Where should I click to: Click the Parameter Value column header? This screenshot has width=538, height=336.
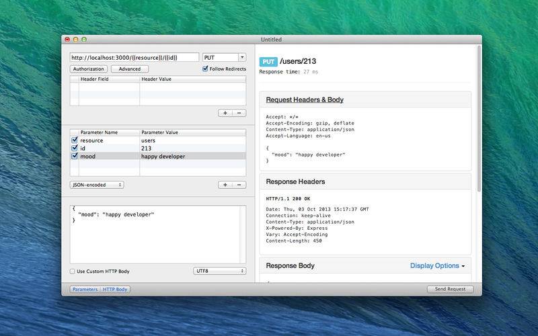pyautogui.click(x=192, y=132)
